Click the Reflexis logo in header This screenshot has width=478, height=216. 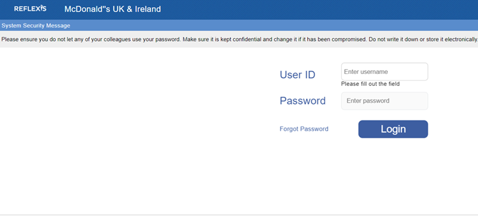30,9
